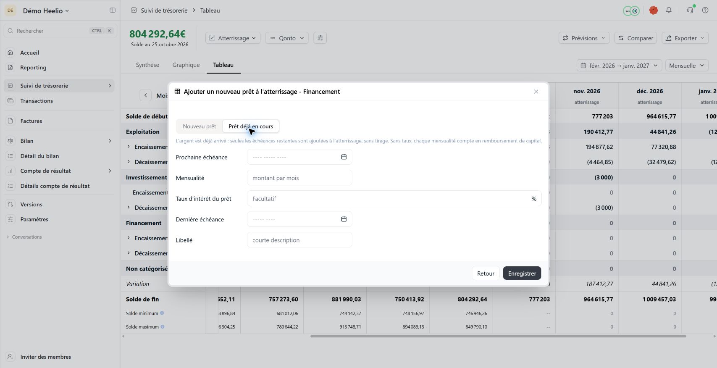
Task: Click the Comparer button
Action: click(x=636, y=38)
